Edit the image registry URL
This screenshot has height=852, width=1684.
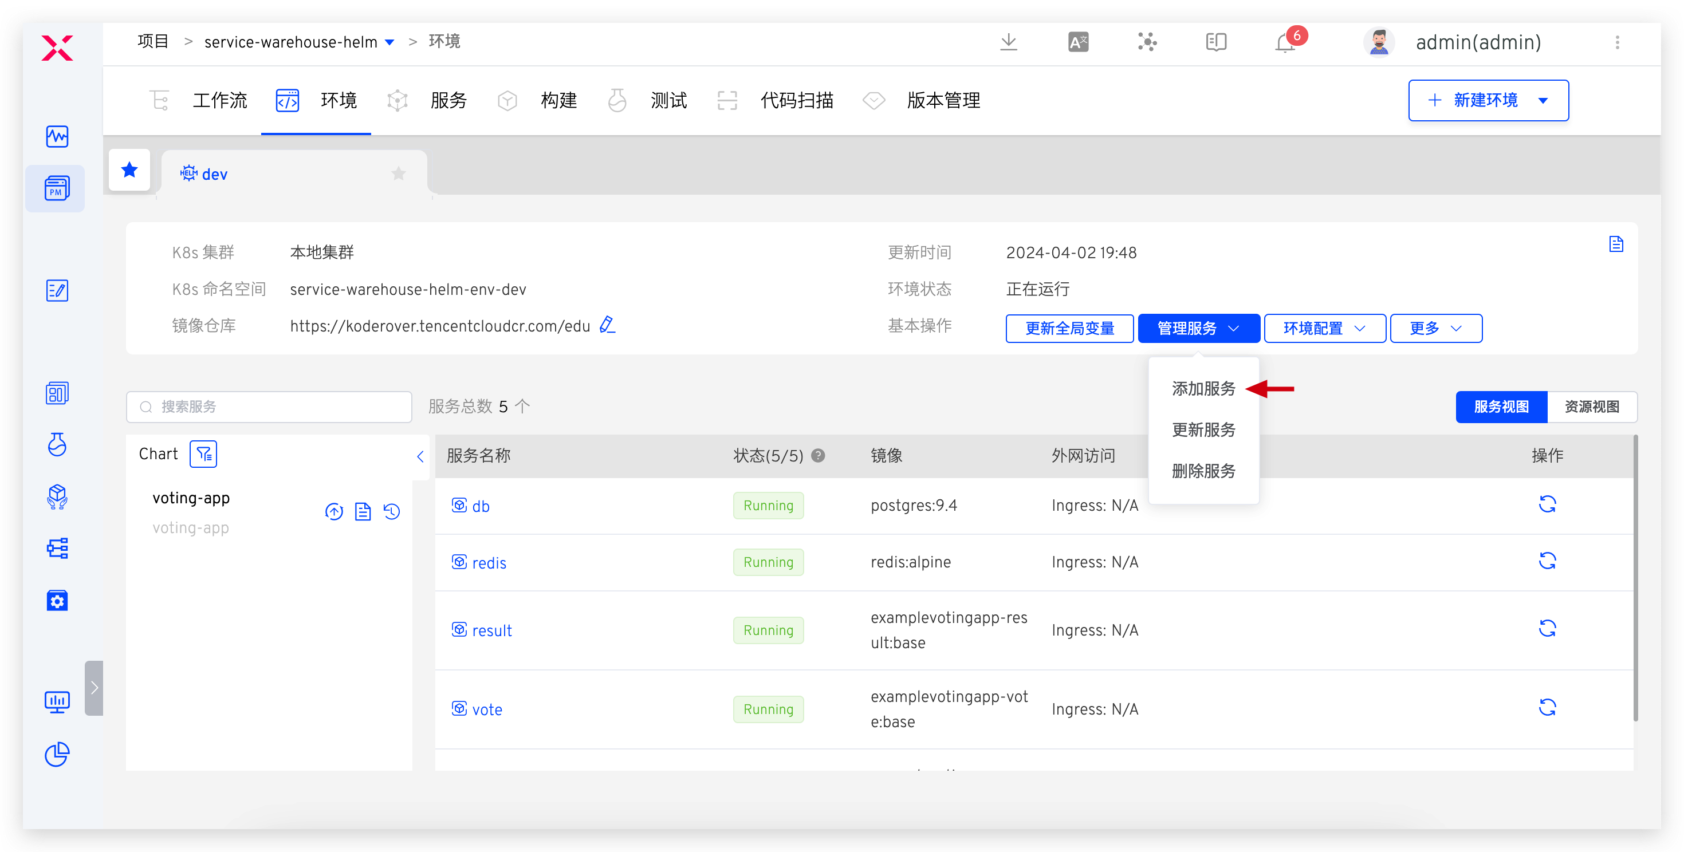point(607,325)
